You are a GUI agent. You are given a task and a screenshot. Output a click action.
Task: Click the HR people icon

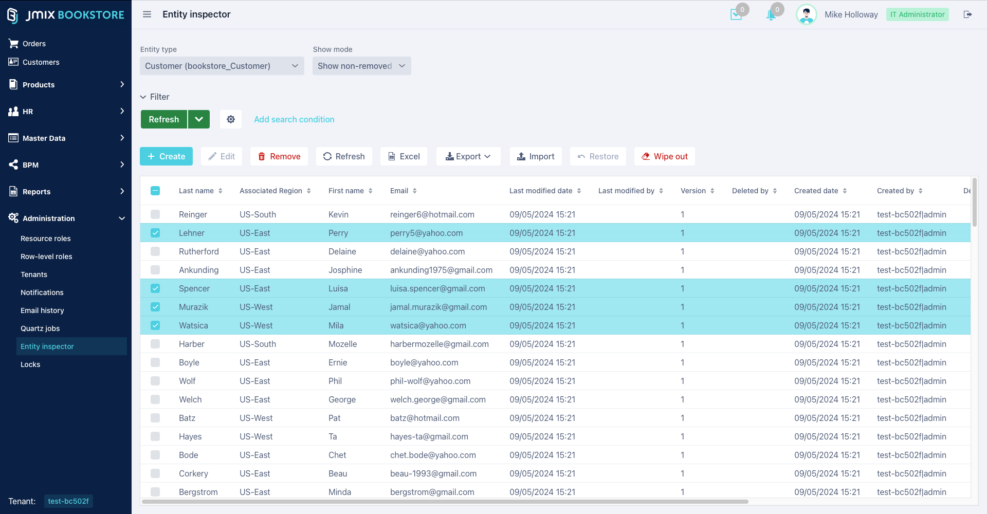(x=13, y=112)
